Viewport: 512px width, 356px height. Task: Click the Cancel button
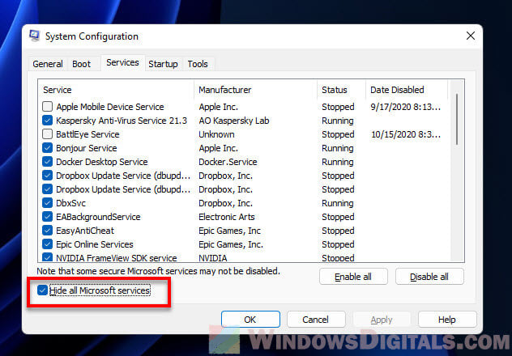(316, 320)
